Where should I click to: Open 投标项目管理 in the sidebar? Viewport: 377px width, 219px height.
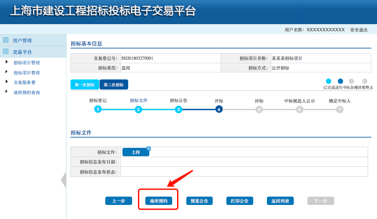[27, 73]
